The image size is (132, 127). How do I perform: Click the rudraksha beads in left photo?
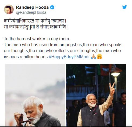tap(23, 119)
